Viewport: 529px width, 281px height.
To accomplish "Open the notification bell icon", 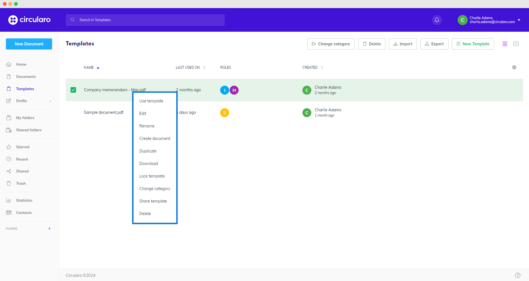I will [437, 20].
